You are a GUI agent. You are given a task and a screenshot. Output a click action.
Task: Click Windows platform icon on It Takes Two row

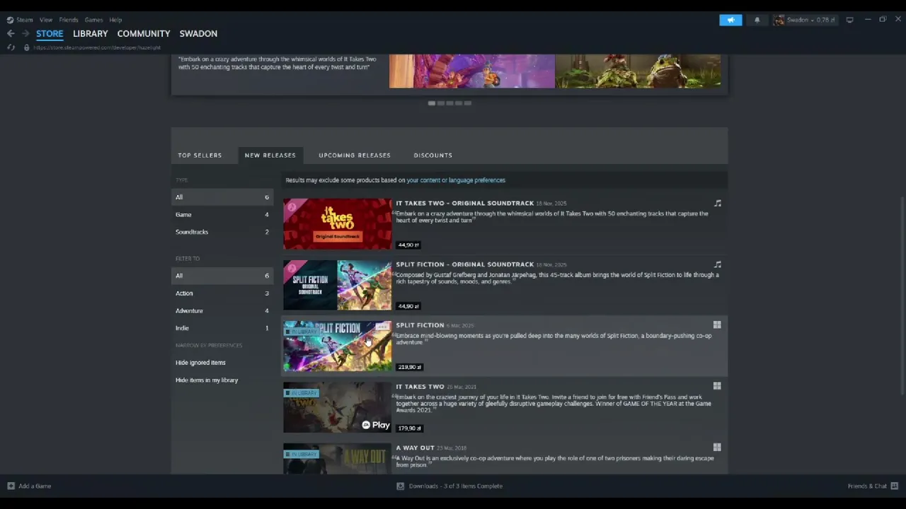(717, 387)
